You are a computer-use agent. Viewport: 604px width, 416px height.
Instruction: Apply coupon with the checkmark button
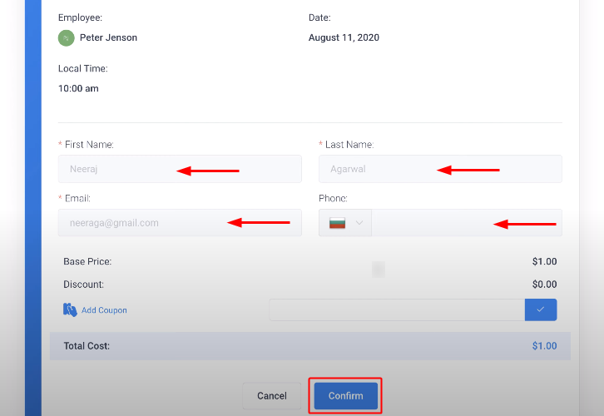541,310
